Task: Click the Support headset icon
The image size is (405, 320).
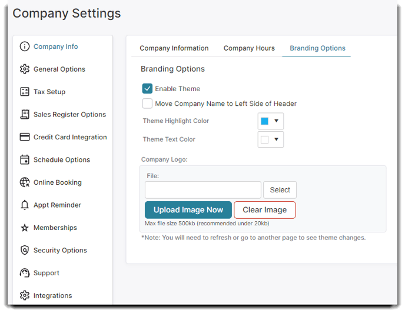Action: tap(25, 273)
